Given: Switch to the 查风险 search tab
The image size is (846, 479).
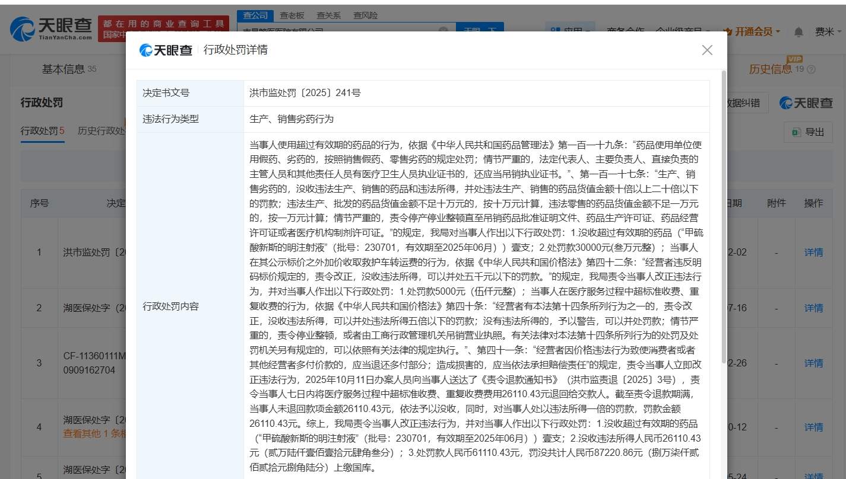Looking at the screenshot, I should [x=365, y=15].
